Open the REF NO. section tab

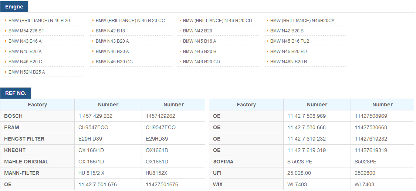point(16,93)
